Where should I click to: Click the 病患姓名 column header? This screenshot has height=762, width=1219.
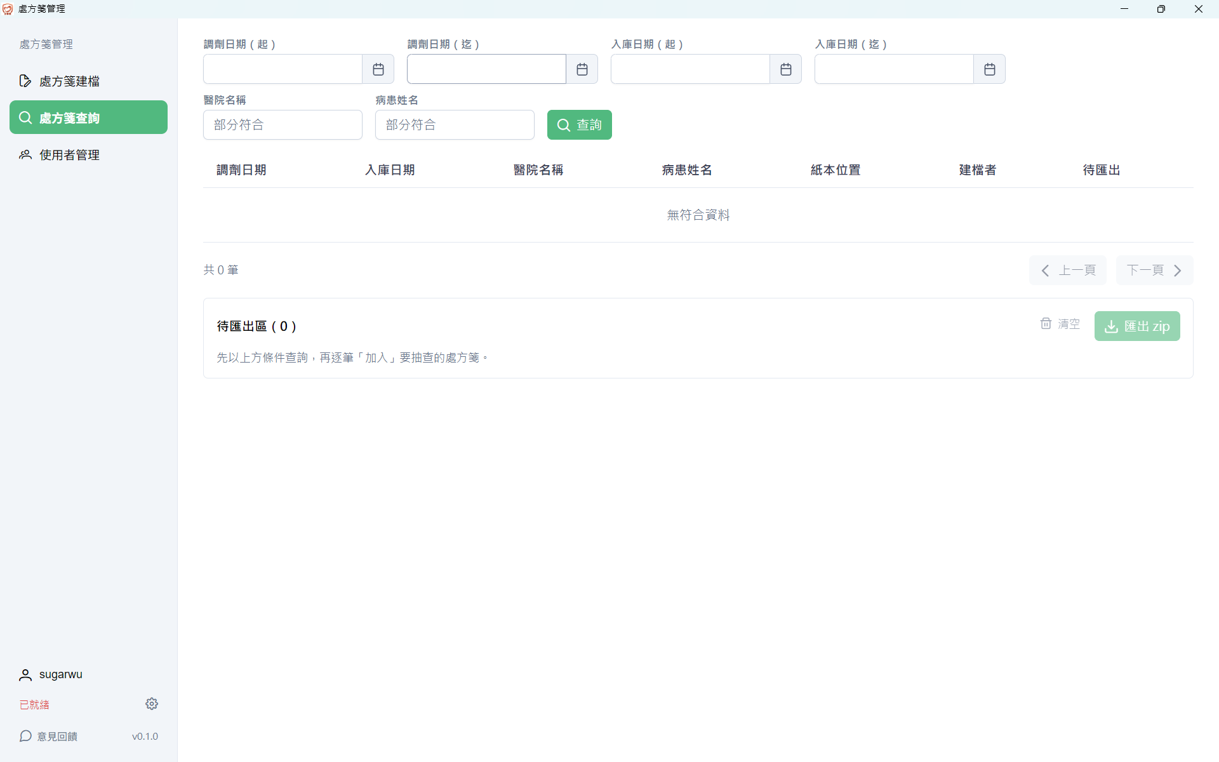(687, 170)
